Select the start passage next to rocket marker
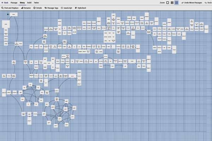 [13, 14]
